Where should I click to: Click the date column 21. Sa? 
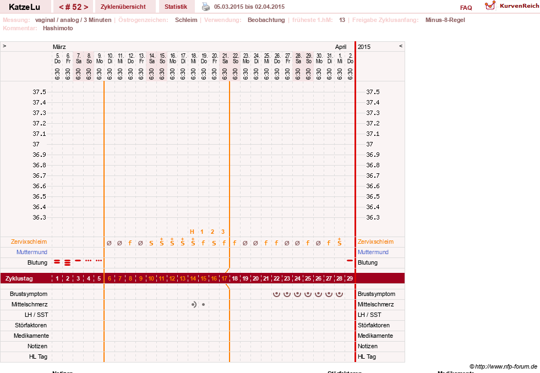[225, 58]
